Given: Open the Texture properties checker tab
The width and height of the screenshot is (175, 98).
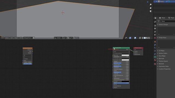Looking at the screenshot, I should [155, 64].
